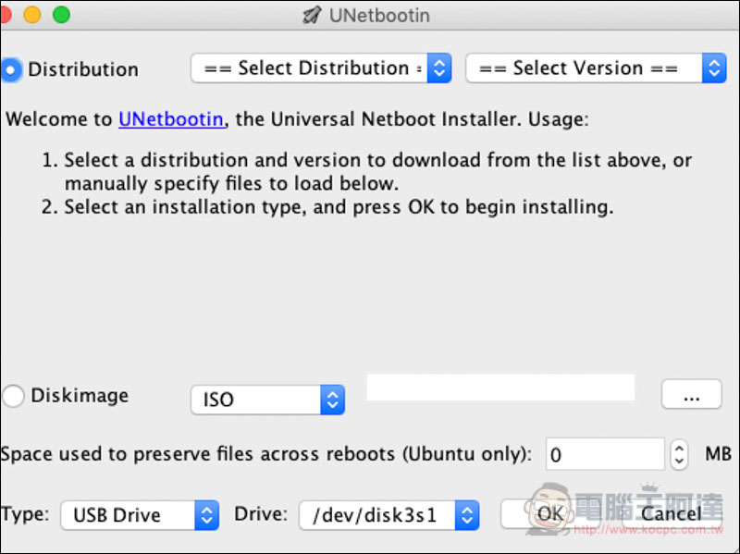This screenshot has width=740, height=554.
Task: Follow the UNetbootin hyperlink
Action: 171,119
